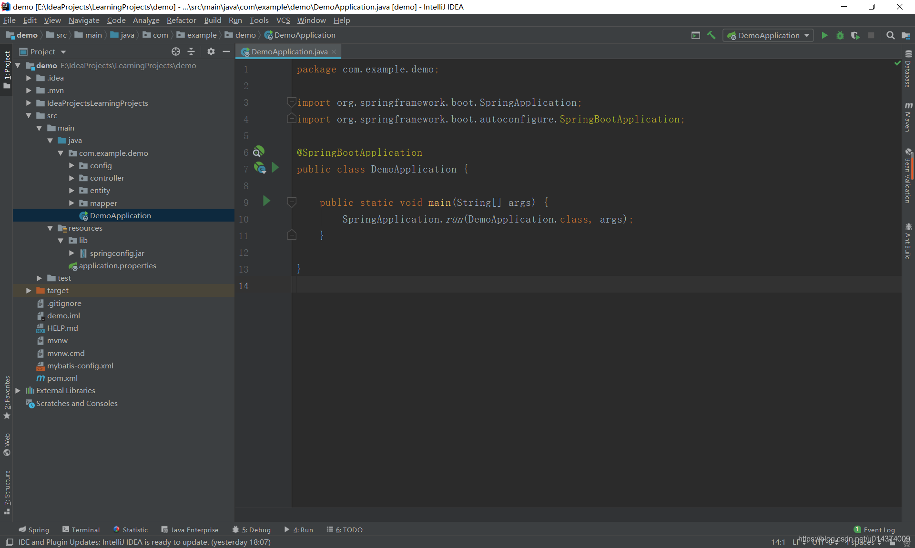Toggle tool window bars icon bottom-left
This screenshot has width=915, height=548.
click(10, 542)
